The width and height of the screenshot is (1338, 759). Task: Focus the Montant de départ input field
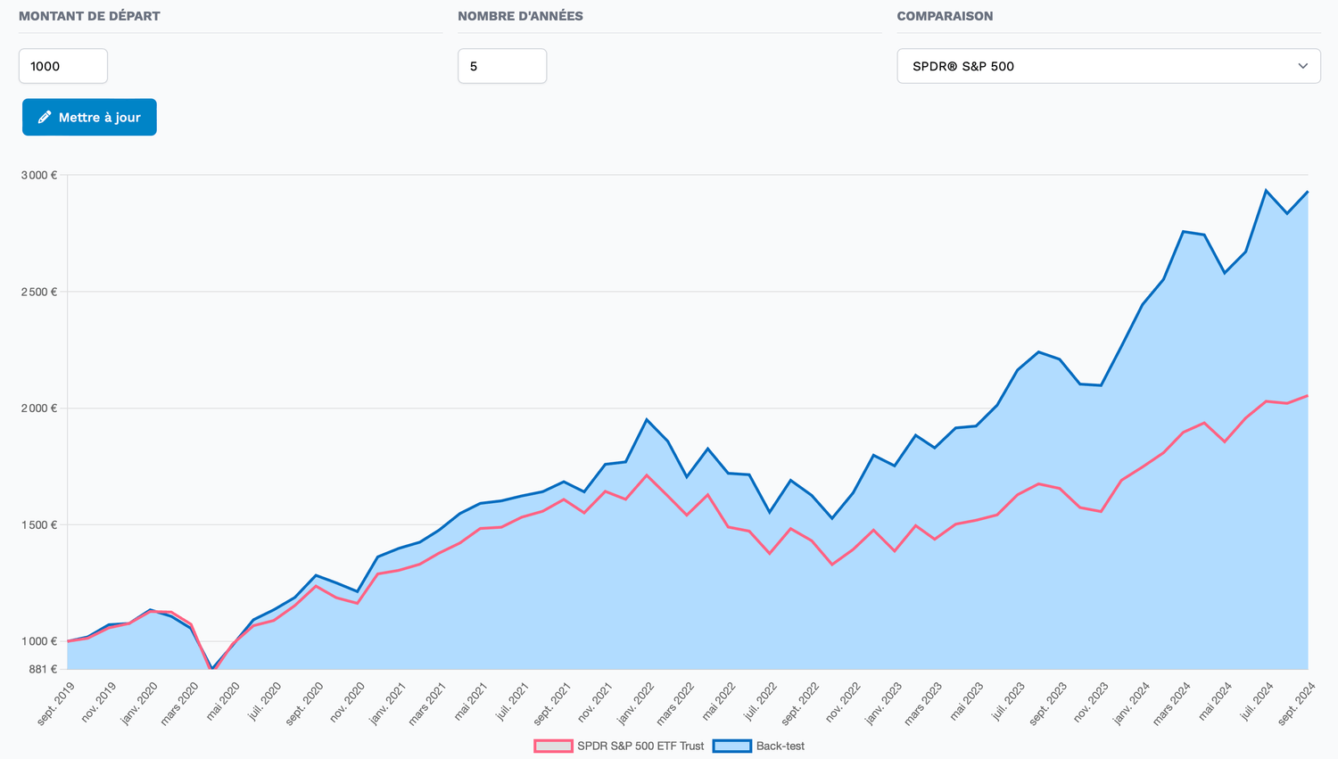pyautogui.click(x=62, y=66)
